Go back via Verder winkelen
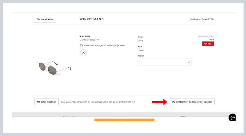The image size is (246, 136). coord(44,19)
